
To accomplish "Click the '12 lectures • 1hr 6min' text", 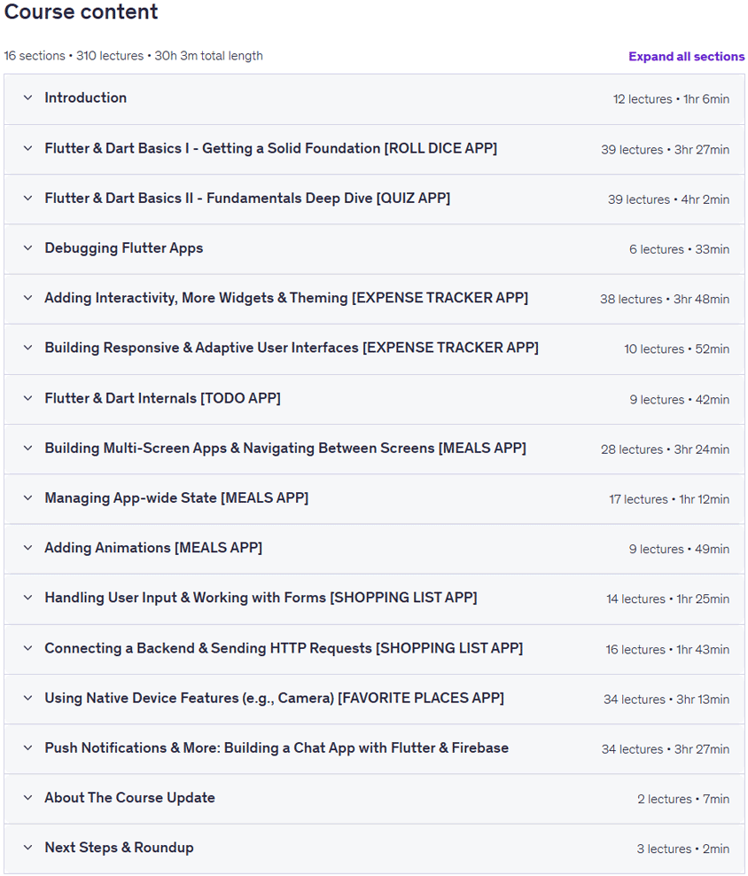I will pos(671,99).
